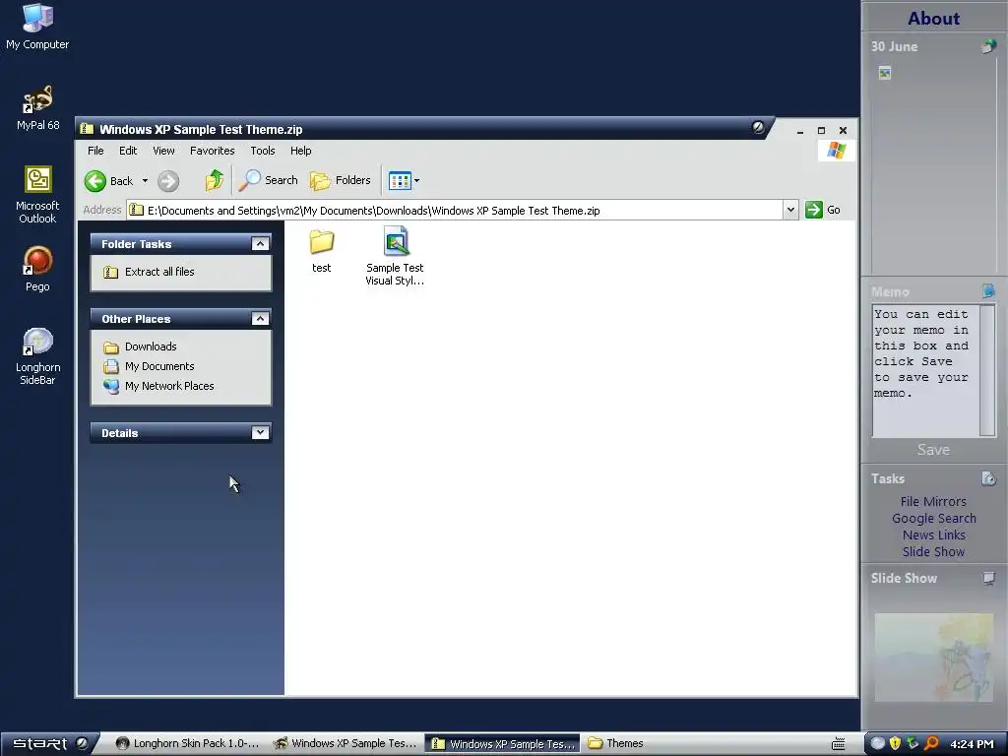Click the green network tray icon
The height and width of the screenshot is (756, 1008).
pos(913,744)
